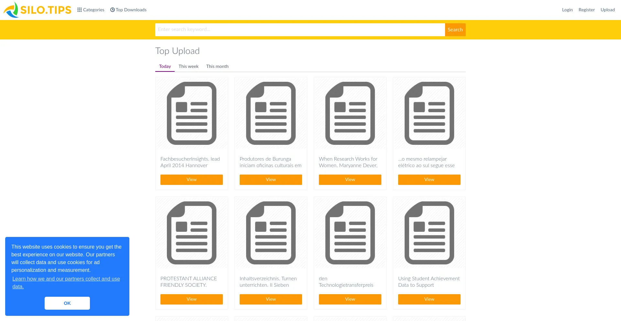Click the Silo.Tips logo
This screenshot has height=321, width=621.
coord(37,10)
